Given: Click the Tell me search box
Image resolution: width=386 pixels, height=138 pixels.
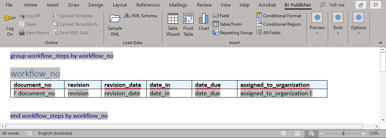Looking at the screenshot, I should [x=332, y=5].
